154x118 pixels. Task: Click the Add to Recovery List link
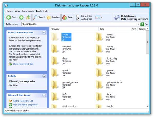click(23, 101)
